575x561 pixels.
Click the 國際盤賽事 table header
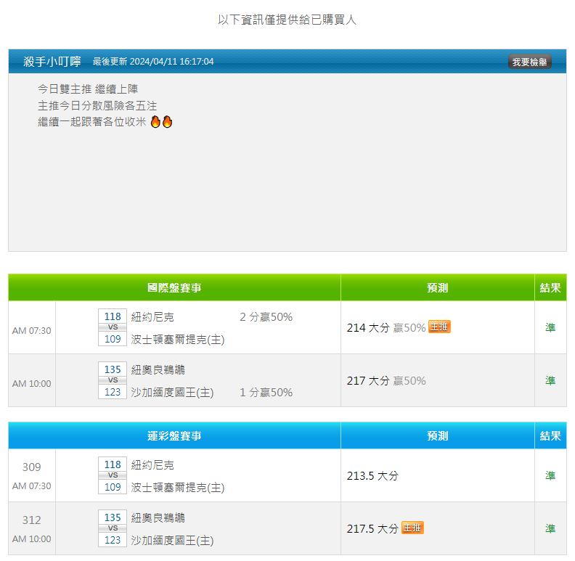pos(174,288)
